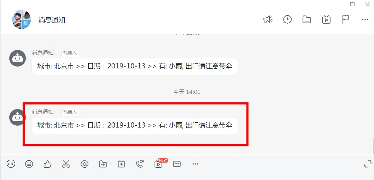
Task: Open chat history clock icon
Action: pyautogui.click(x=288, y=20)
